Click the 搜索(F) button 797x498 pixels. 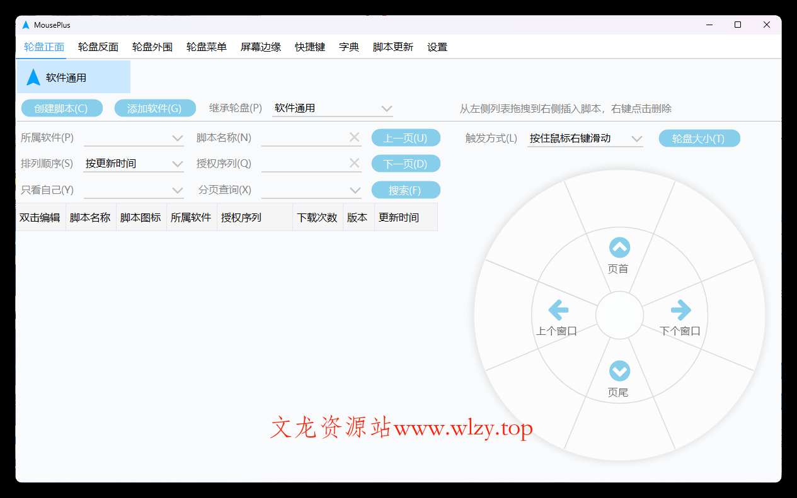point(406,190)
